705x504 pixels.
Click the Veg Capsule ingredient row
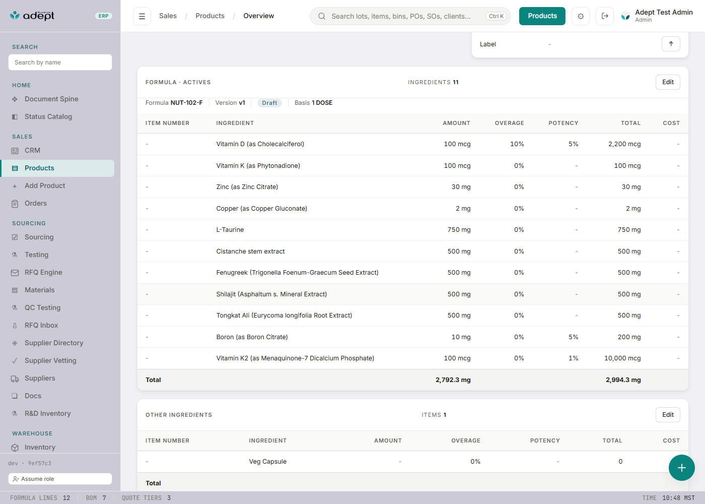coord(413,462)
